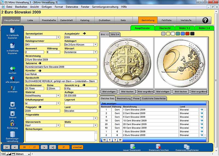The height and width of the screenshot is (156, 219).
Task: Click the 'Datensatz duplizieren' icon
Action: pyautogui.click(x=187, y=147)
